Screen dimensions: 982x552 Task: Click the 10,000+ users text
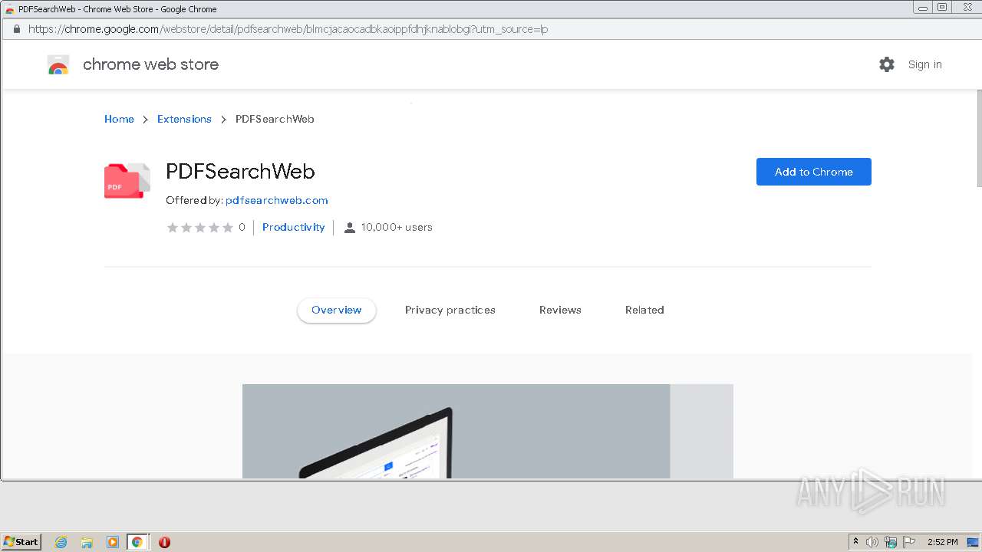point(397,227)
